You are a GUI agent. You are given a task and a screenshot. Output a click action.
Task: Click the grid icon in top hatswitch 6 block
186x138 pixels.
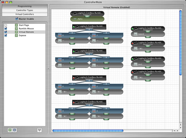[60, 35]
